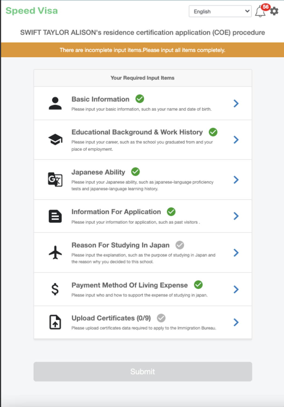Click gray check beside Upload Certificates
This screenshot has width=284, height=407.
point(161,318)
